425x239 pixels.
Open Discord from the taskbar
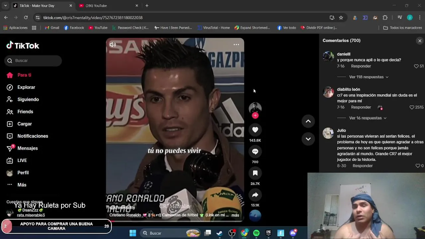coord(293,233)
